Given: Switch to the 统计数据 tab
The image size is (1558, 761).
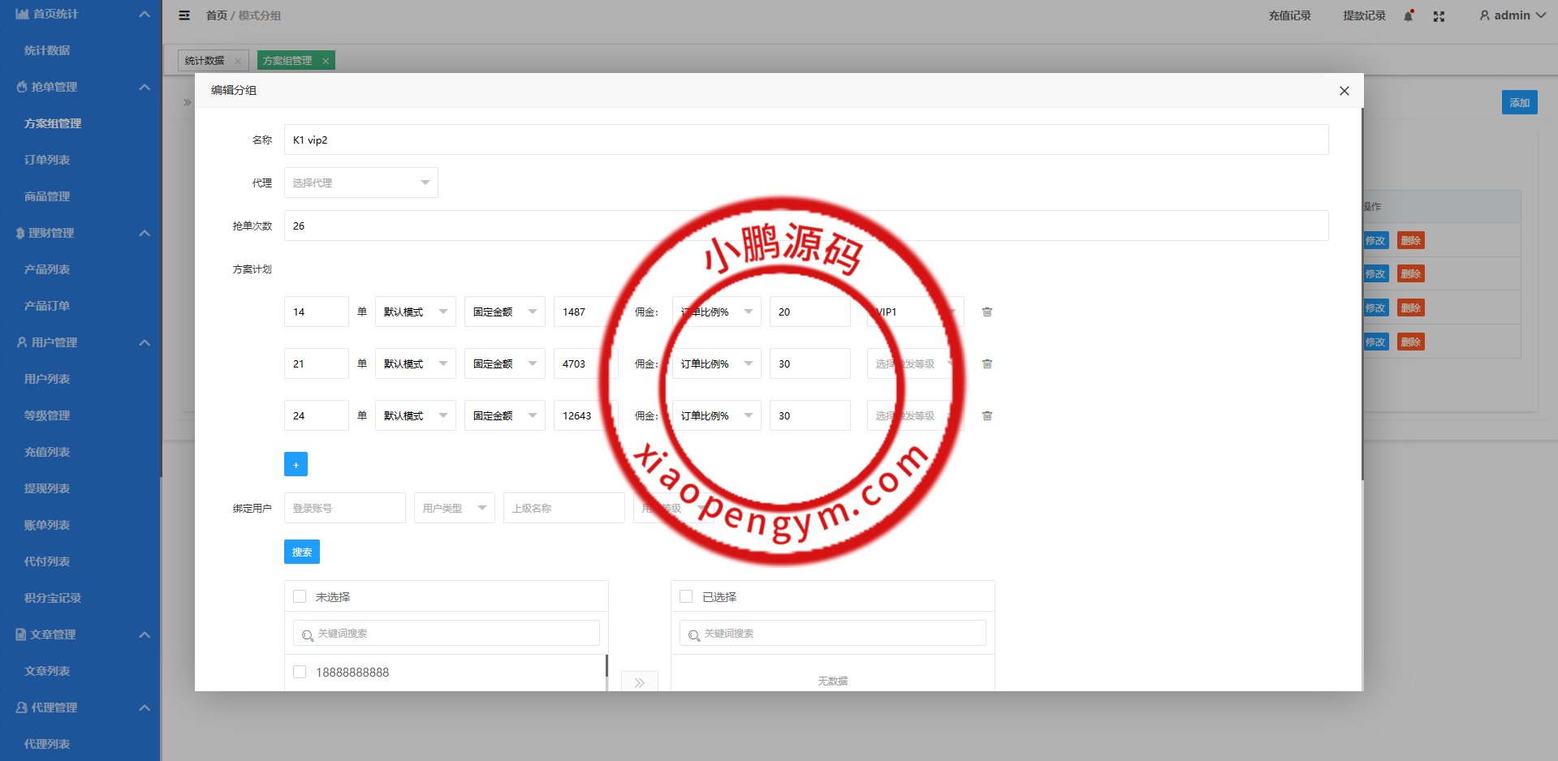Looking at the screenshot, I should (205, 61).
